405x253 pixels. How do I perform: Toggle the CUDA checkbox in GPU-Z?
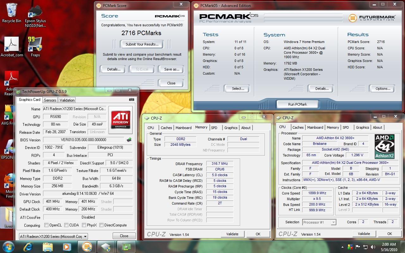click(66, 225)
